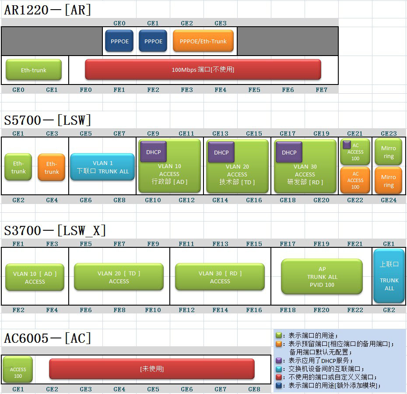Click the GE23 port label in S5700
The image size is (407, 394).
[x=389, y=134]
